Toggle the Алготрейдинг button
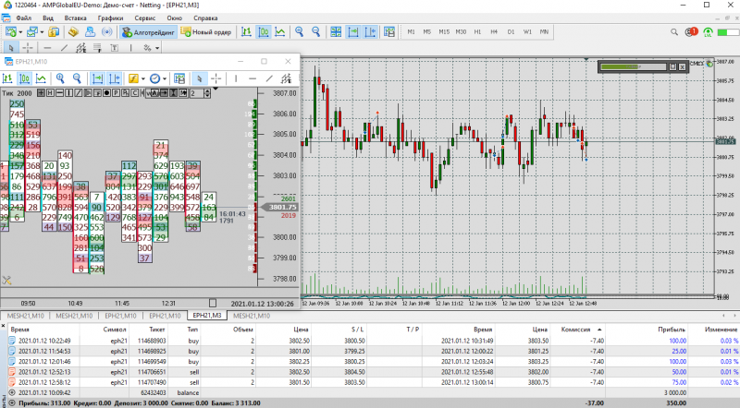This screenshot has height=408, width=740. [x=148, y=32]
